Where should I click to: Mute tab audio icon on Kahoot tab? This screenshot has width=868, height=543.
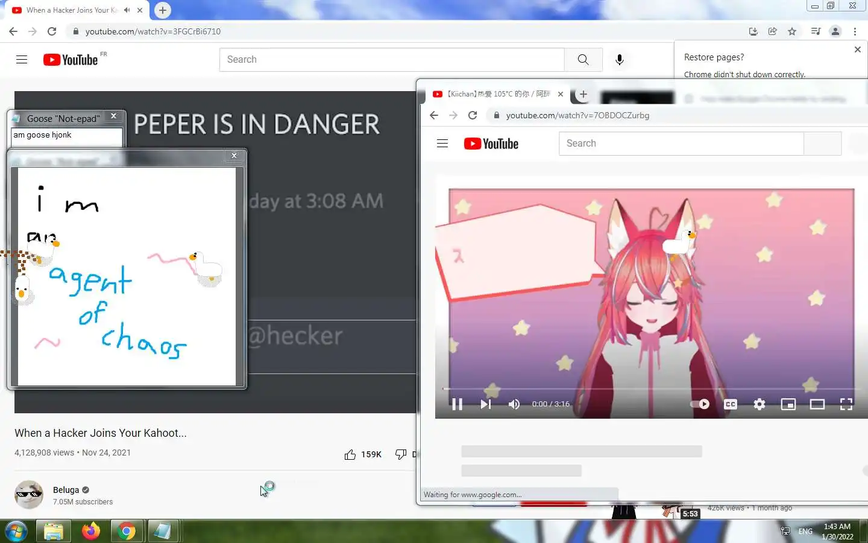click(x=127, y=10)
